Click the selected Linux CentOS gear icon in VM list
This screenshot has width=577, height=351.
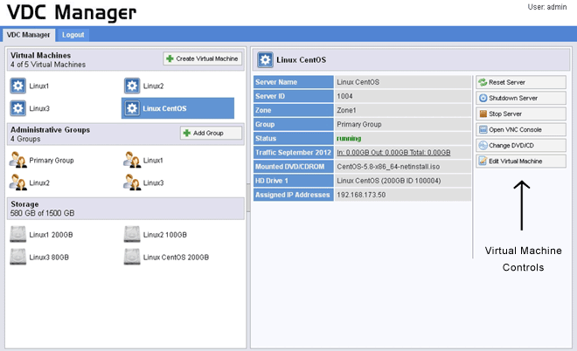coord(132,108)
